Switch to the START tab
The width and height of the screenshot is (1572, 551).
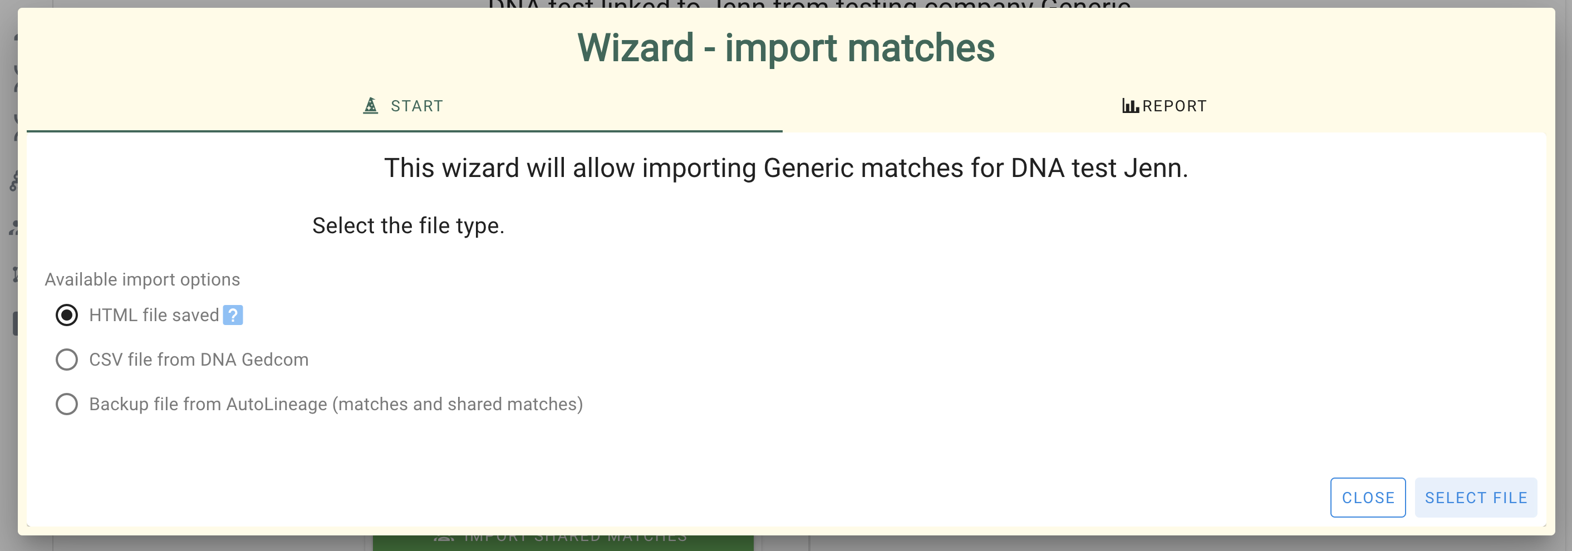[x=404, y=106]
